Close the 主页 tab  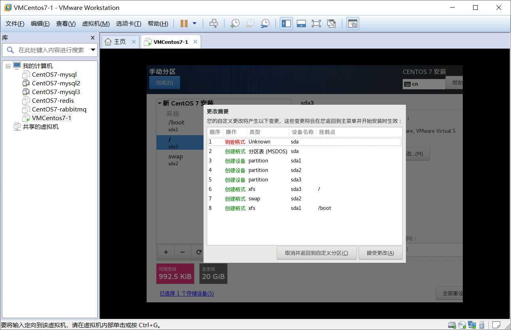[134, 42]
